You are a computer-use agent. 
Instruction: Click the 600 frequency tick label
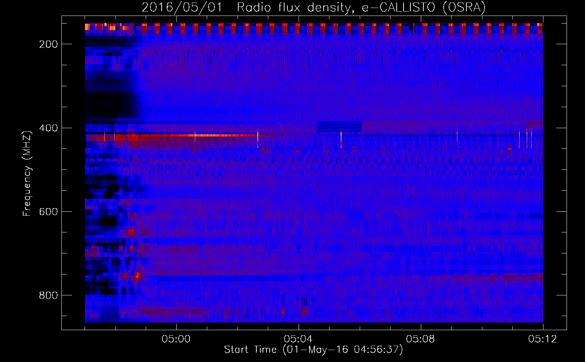click(48, 212)
